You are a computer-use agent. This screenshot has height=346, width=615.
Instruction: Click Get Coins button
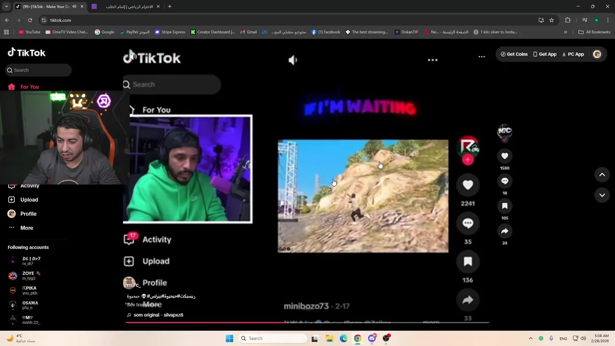click(x=514, y=54)
